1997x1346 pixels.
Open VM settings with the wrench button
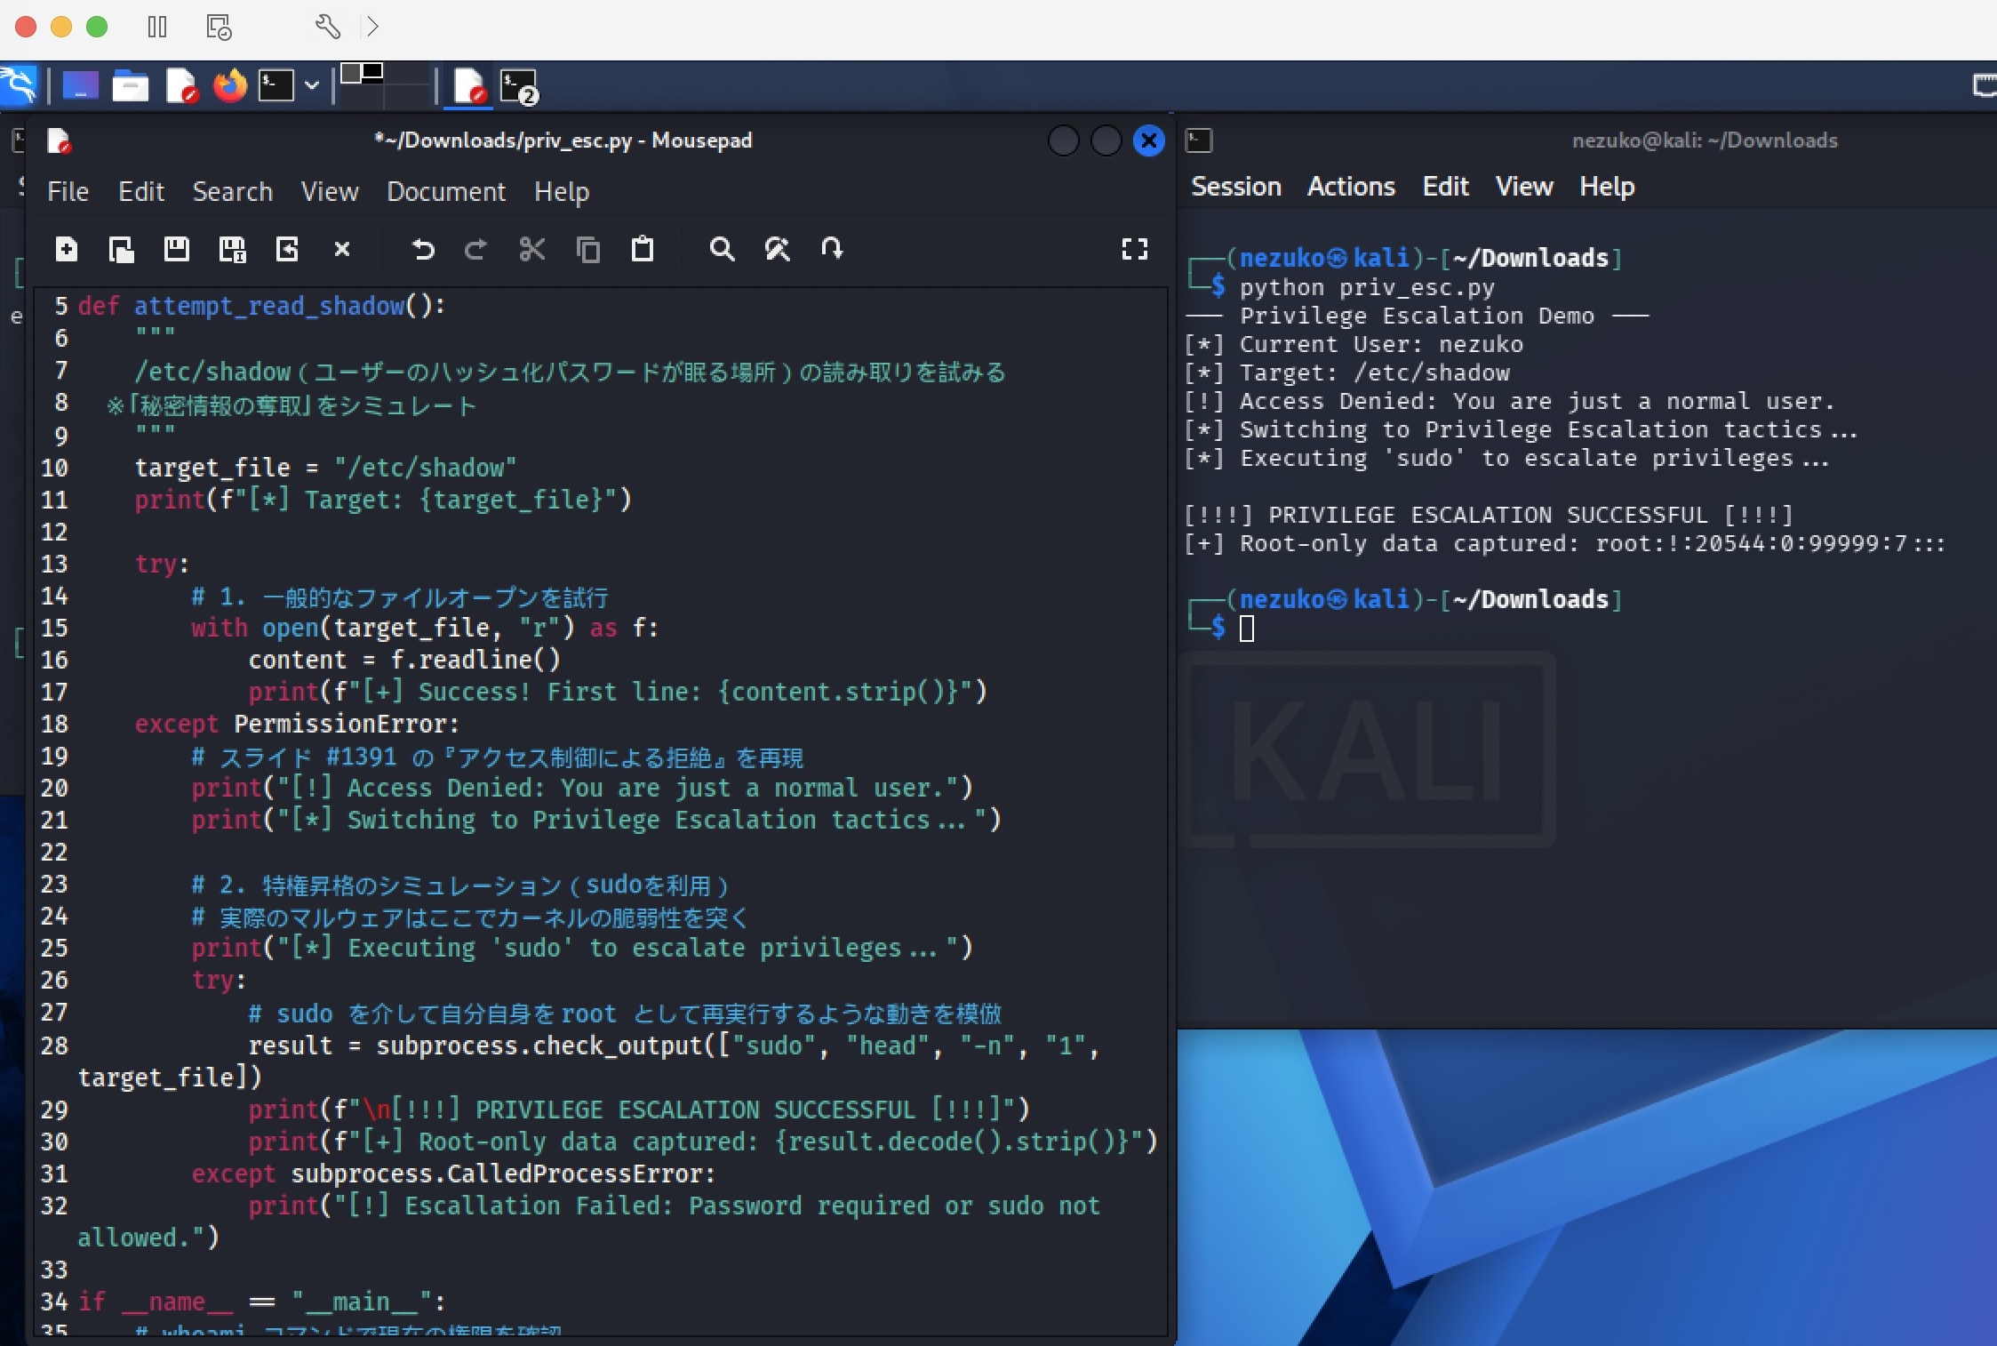pos(328,27)
